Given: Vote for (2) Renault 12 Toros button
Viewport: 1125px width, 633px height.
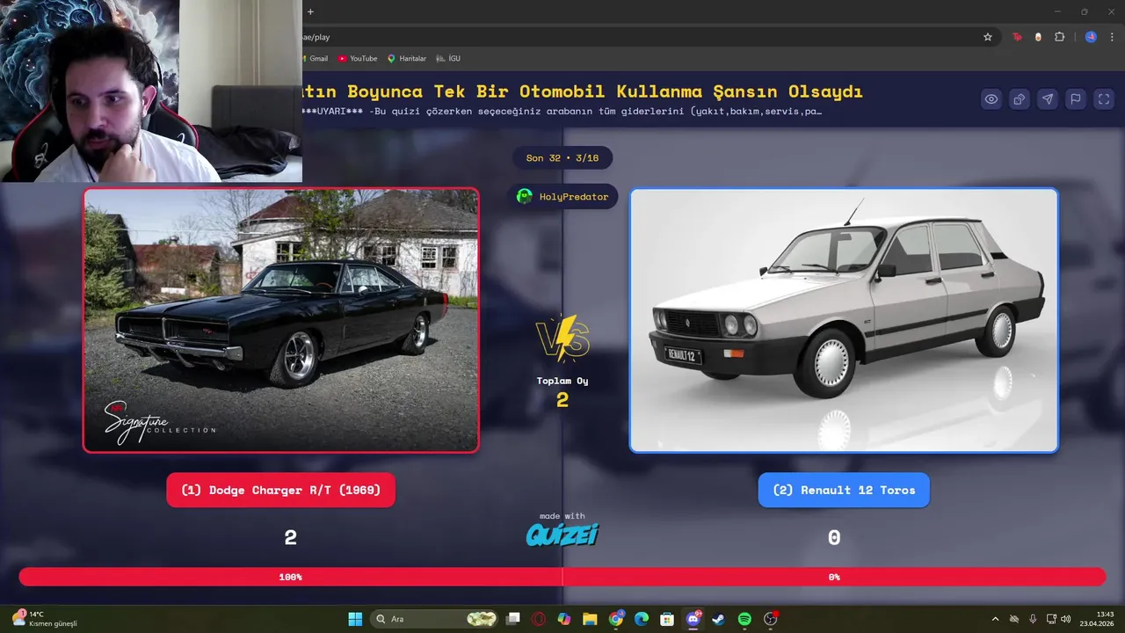Looking at the screenshot, I should [844, 491].
